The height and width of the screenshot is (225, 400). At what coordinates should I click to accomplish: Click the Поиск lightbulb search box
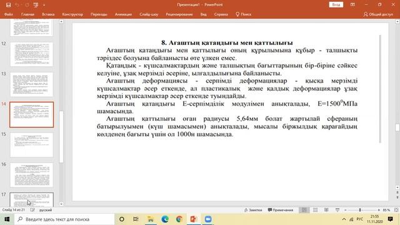coord(243,14)
